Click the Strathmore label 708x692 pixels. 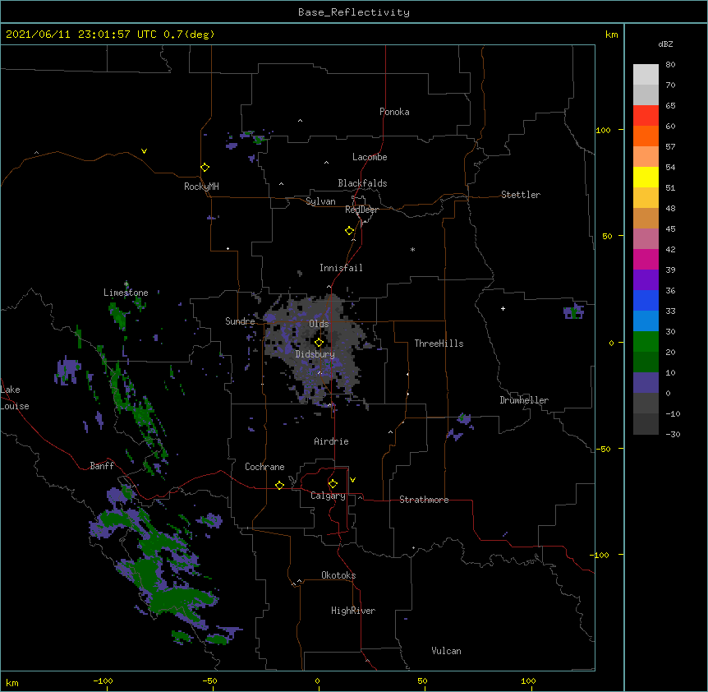(x=424, y=500)
